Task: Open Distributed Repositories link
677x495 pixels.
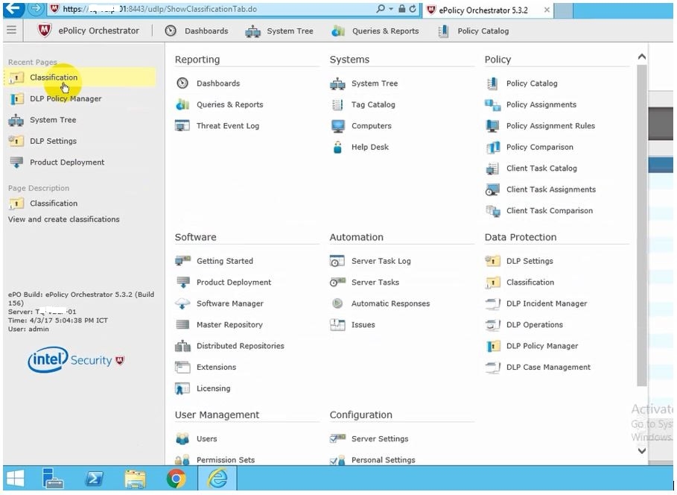Action: [240, 346]
